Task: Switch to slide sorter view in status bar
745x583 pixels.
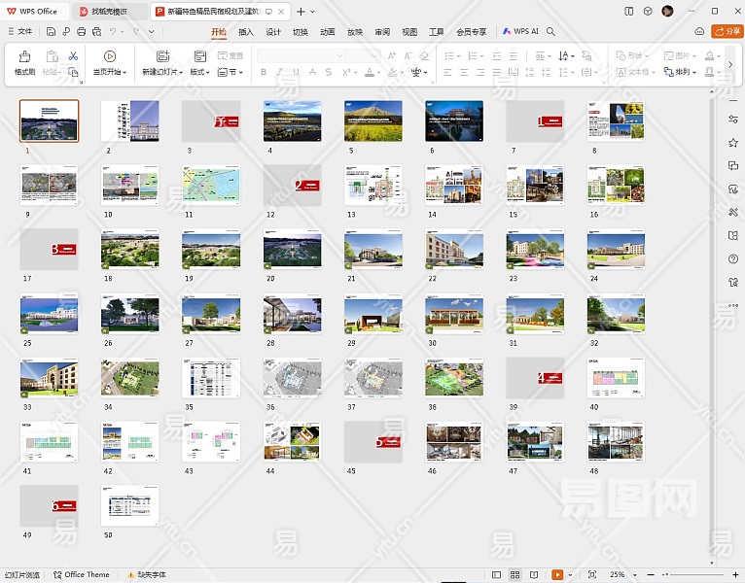Action: [514, 575]
